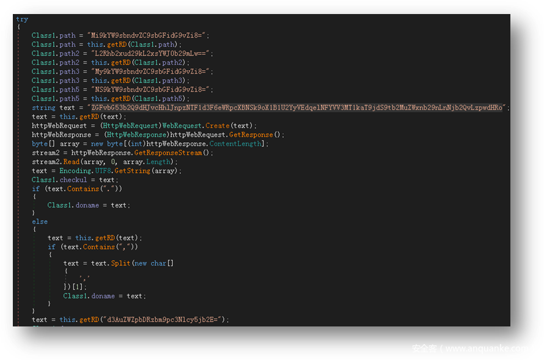Click the path3 string starting with "My9kYW9"
The height and width of the screenshot is (360, 544).
151,71
